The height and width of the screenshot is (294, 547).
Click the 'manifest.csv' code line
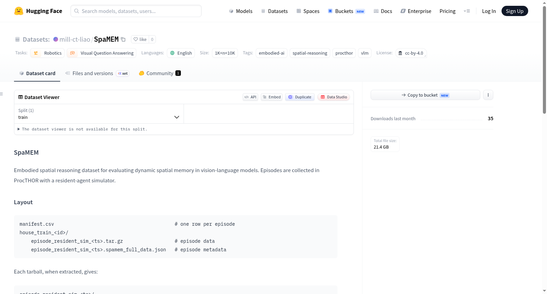37,224
